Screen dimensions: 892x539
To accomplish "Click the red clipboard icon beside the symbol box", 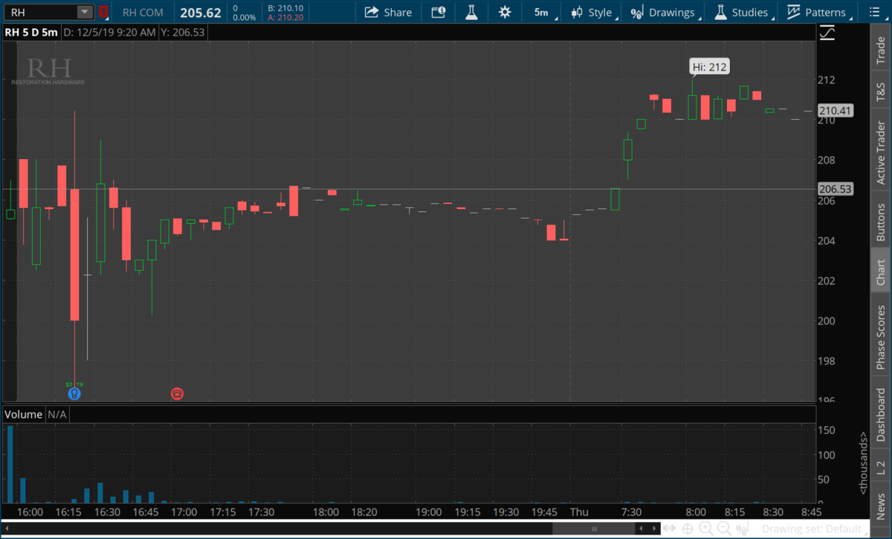I will 104,12.
